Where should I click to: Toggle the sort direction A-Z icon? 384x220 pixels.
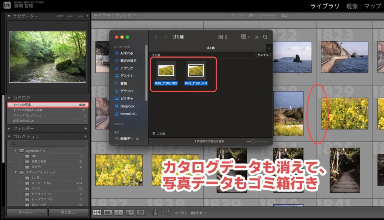(x=169, y=213)
